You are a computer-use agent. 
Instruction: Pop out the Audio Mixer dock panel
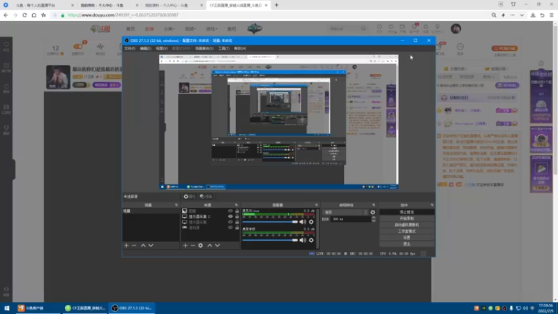coord(317,205)
